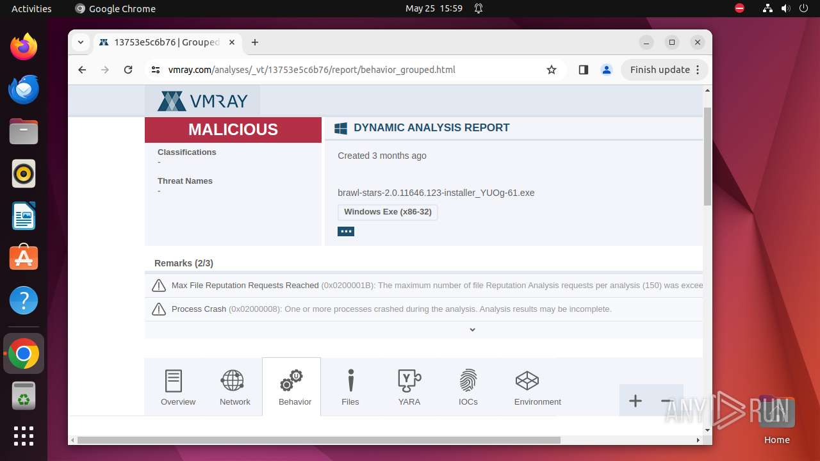Bookmark this page with the star icon

pyautogui.click(x=552, y=70)
